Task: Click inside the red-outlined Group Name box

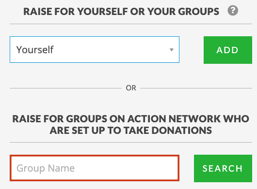Action: coord(95,168)
